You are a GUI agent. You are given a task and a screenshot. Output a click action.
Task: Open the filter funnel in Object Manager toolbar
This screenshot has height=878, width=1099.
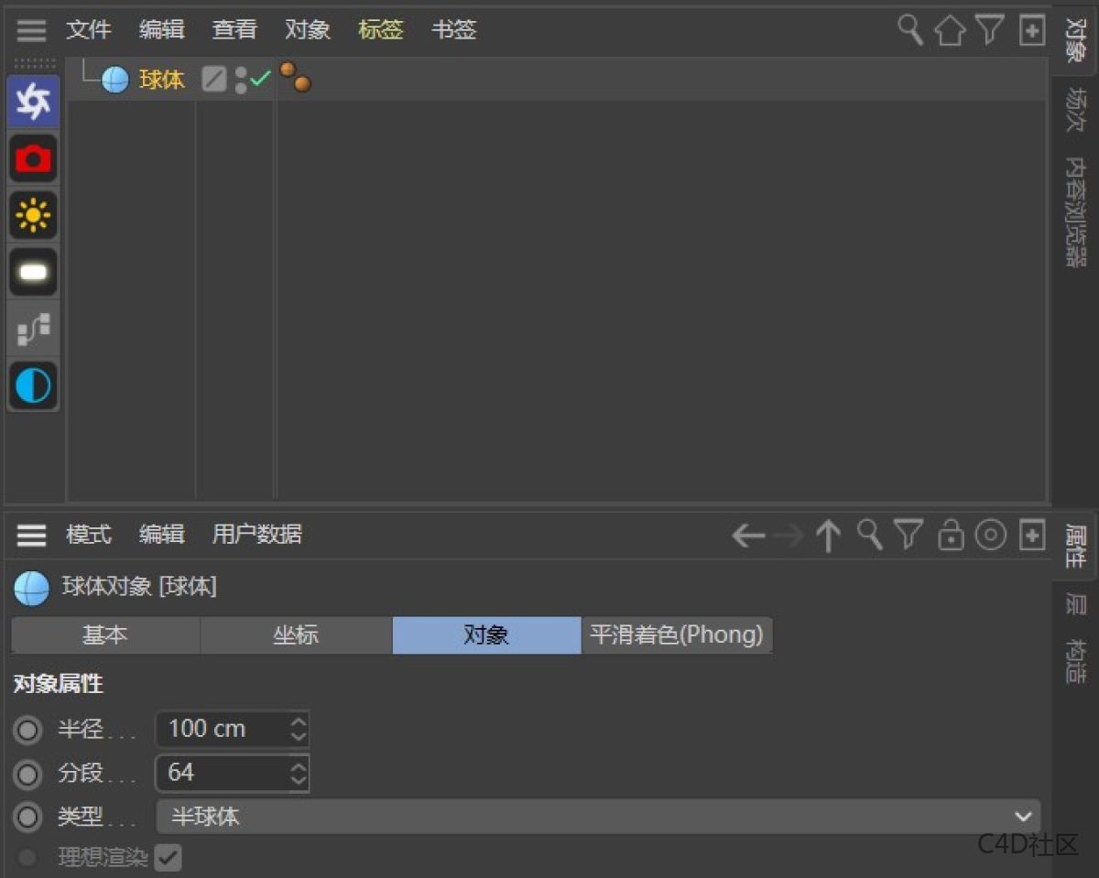[x=990, y=30]
